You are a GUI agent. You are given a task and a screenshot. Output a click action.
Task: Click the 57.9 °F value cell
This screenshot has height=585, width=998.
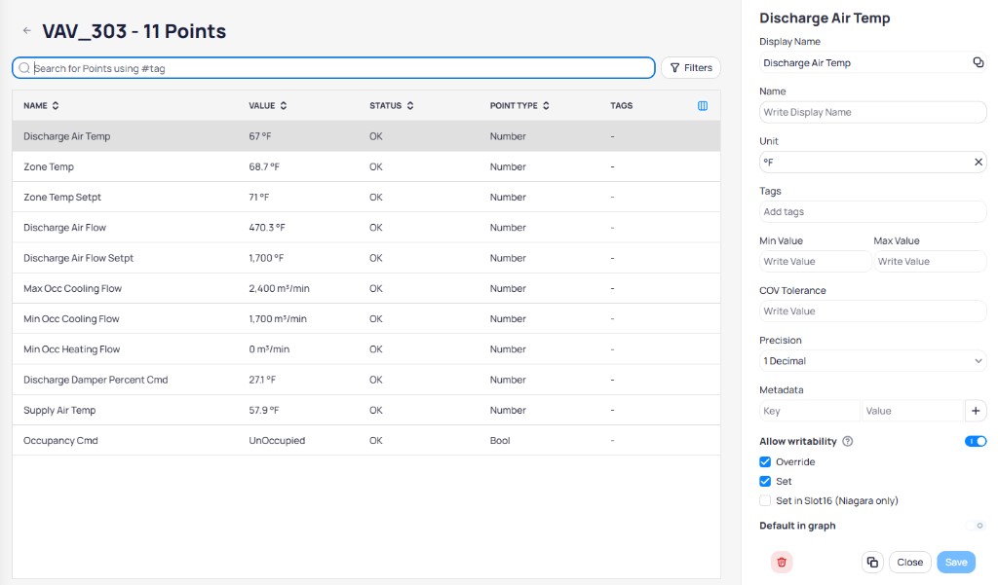point(263,410)
